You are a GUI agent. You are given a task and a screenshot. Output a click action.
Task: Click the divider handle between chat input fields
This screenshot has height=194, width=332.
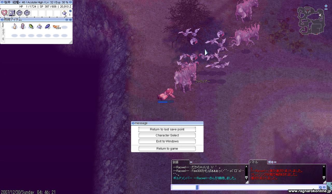pos(197,187)
